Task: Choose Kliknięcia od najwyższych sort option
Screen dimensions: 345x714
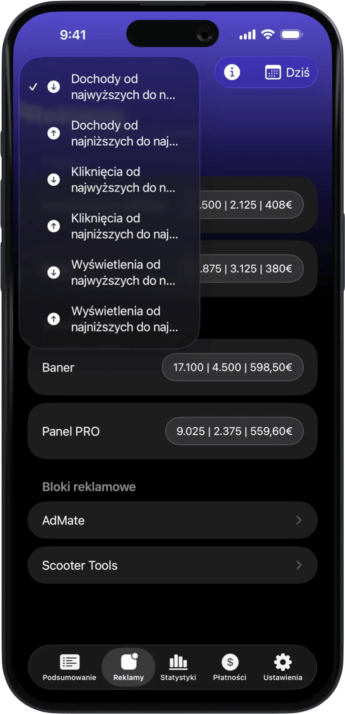Action: (123, 180)
